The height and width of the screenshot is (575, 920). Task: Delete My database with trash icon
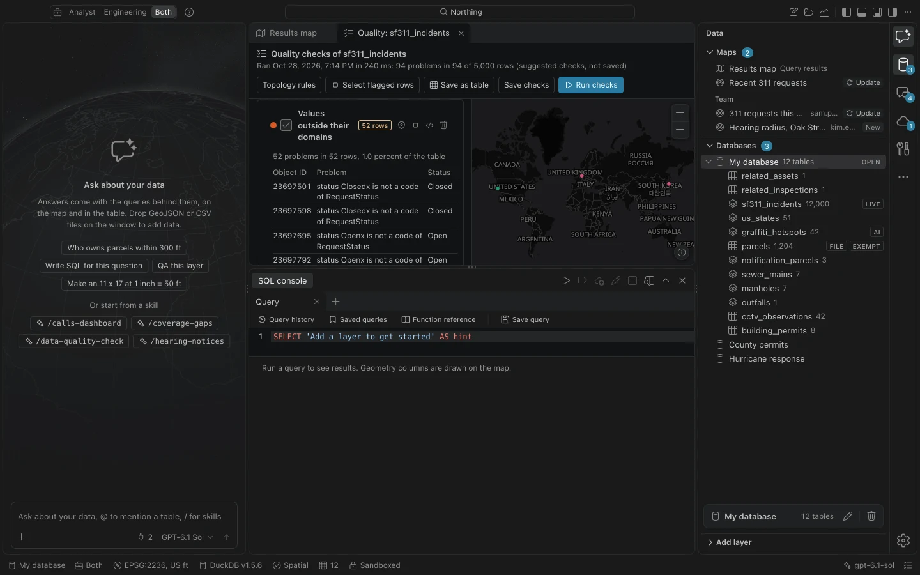pos(871,516)
